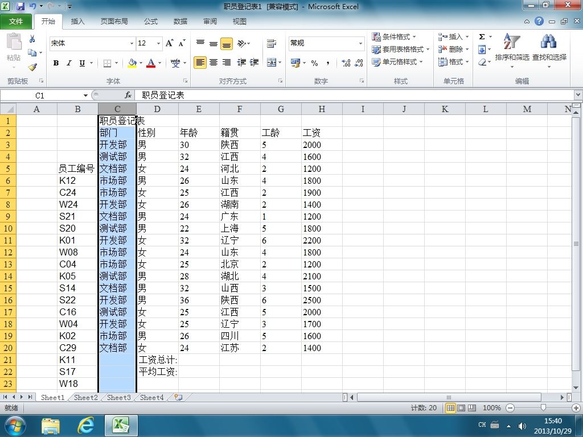Viewport: 583px width, 437px height.
Task: Click the increase indent icon
Action: [254, 63]
